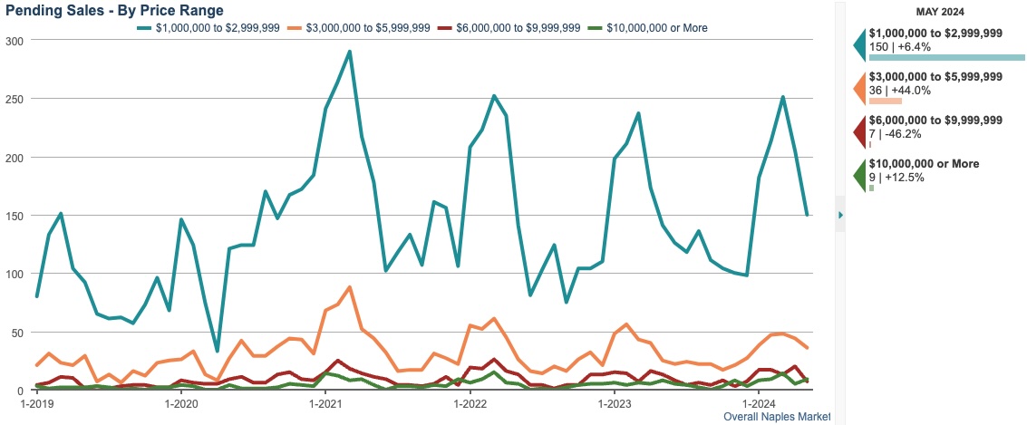Click the 9 | +12.5% value
This screenshot has width=1027, height=425.
pos(896,177)
